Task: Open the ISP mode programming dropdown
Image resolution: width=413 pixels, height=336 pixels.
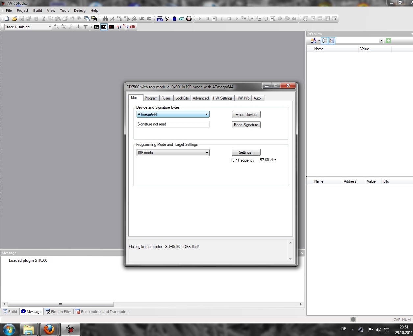Action: pos(206,153)
